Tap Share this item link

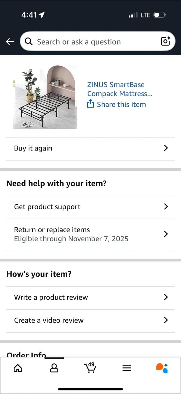(x=121, y=105)
